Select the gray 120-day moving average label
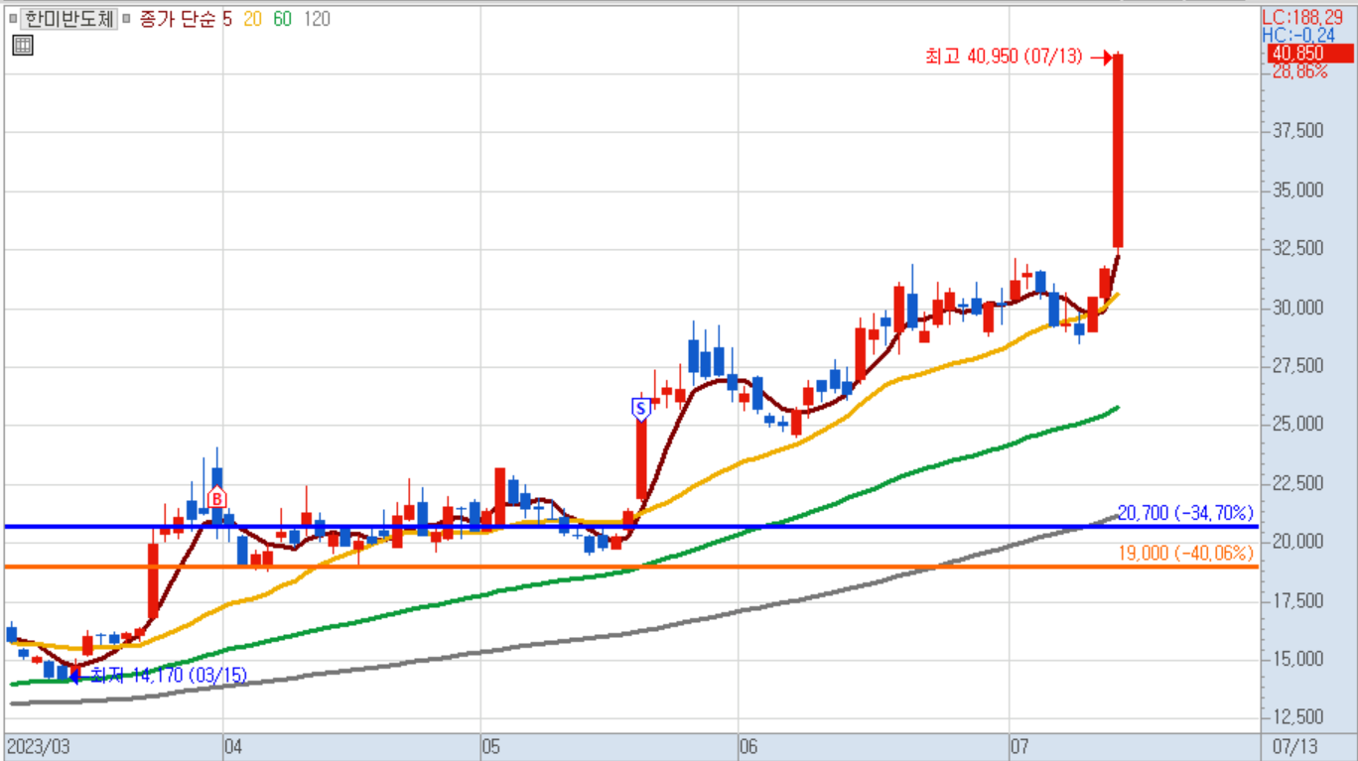This screenshot has width=1358, height=761. 317,19
